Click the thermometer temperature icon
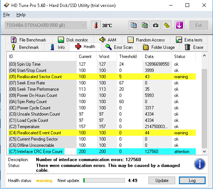Viewport: 213px width, 189px height. pyautogui.click(x=96, y=25)
